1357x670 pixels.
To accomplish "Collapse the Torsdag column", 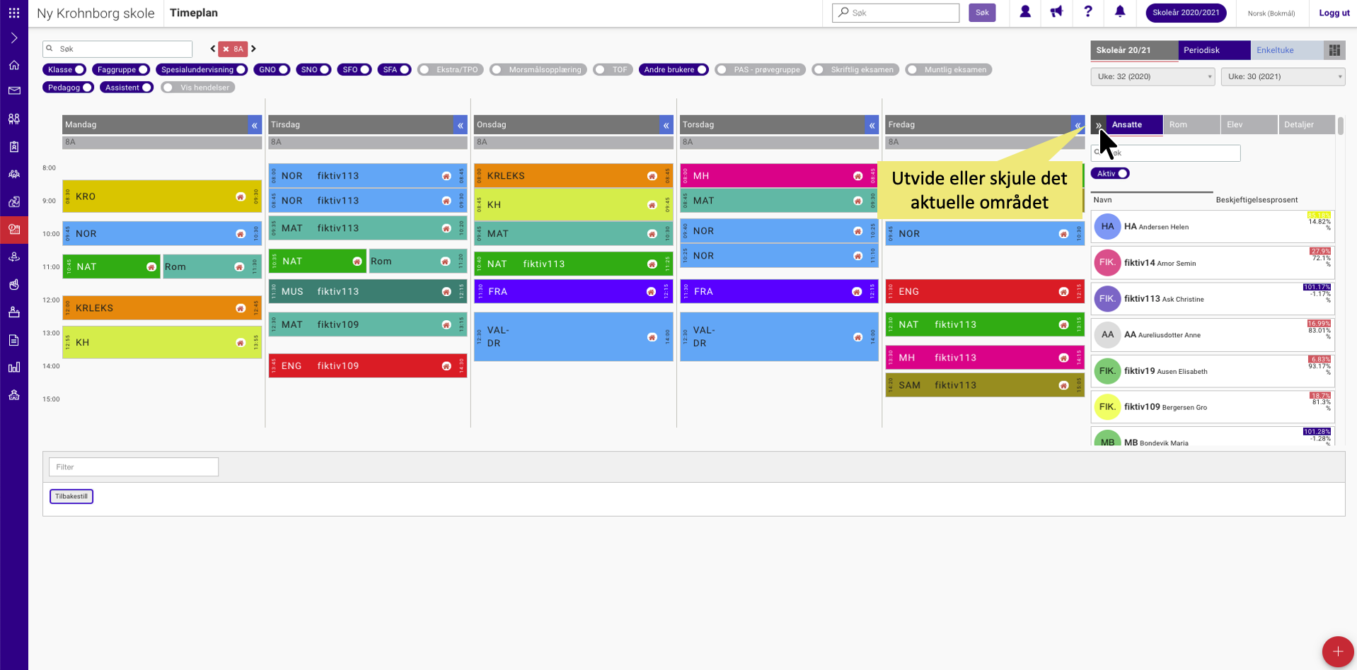I will click(x=872, y=125).
